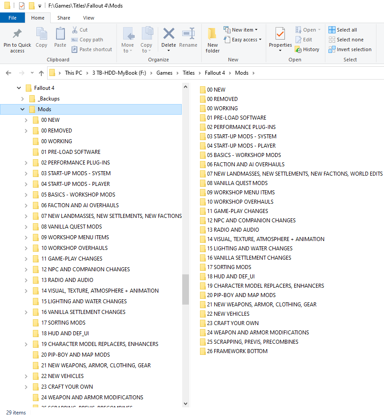The width and height of the screenshot is (384, 418).
Task: Click Select none in ribbon
Action: pos(346,40)
